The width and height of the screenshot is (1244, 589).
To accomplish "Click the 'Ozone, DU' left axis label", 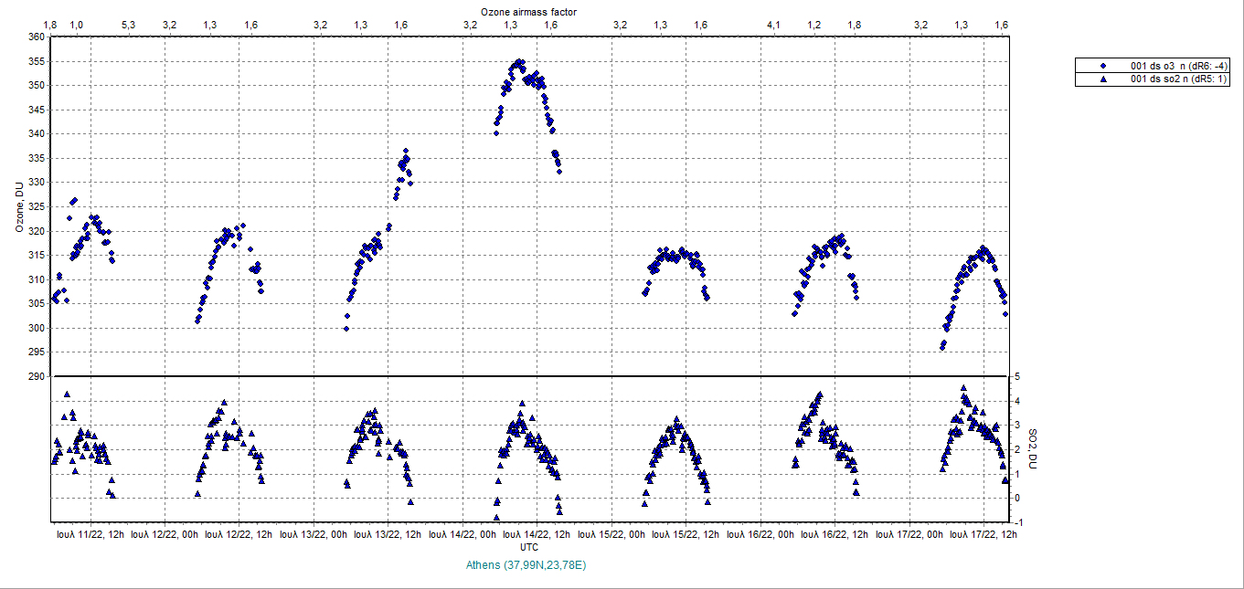I will [18, 206].
